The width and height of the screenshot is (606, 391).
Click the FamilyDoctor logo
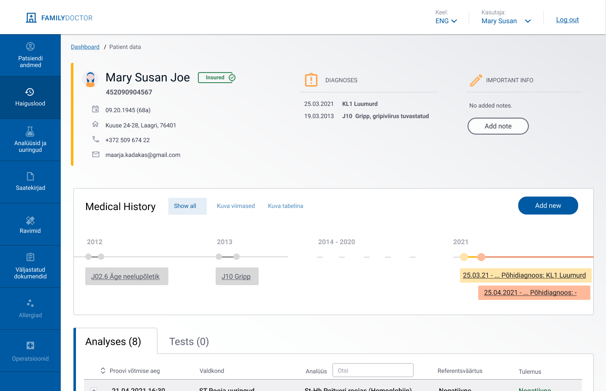click(x=59, y=18)
